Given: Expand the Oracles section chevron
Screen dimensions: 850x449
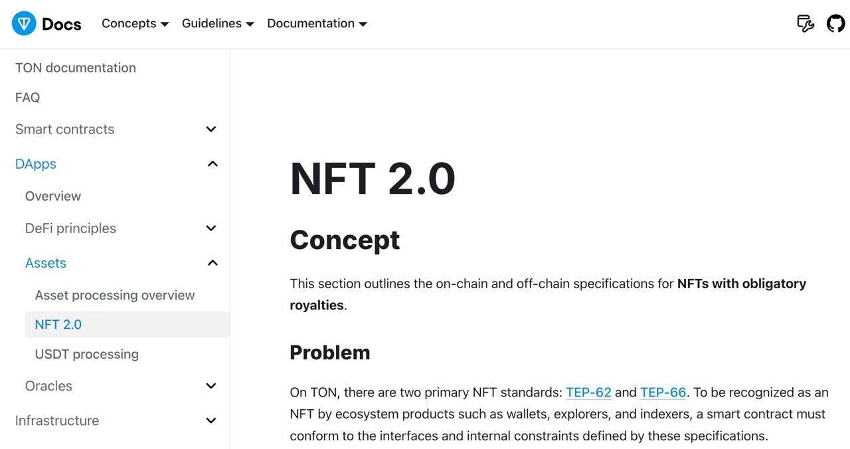Looking at the screenshot, I should tap(211, 385).
